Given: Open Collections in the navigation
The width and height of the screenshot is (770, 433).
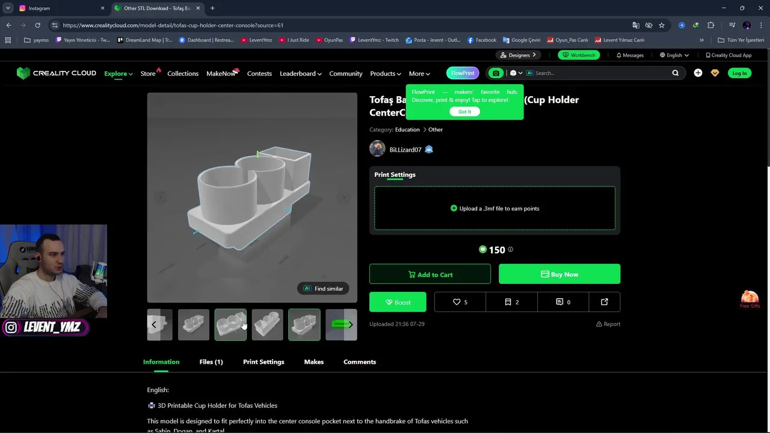Looking at the screenshot, I should 183,73.
